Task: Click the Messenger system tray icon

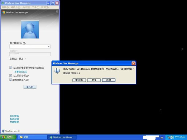Action: [x=169, y=137]
